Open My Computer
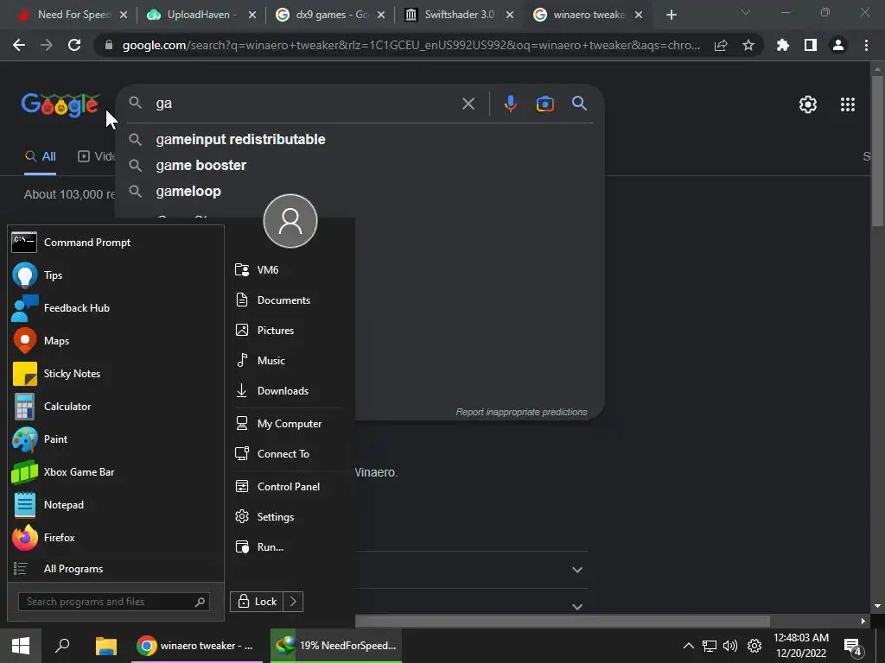Viewport: 885px width, 663px height. (x=288, y=423)
